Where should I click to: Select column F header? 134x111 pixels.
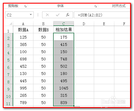coord(122,23)
